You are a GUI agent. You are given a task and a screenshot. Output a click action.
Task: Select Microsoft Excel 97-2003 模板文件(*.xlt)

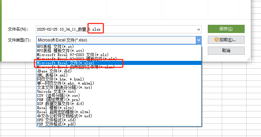[119, 59]
